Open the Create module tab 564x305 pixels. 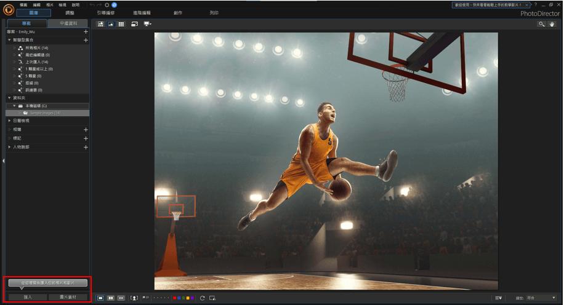coord(178,13)
